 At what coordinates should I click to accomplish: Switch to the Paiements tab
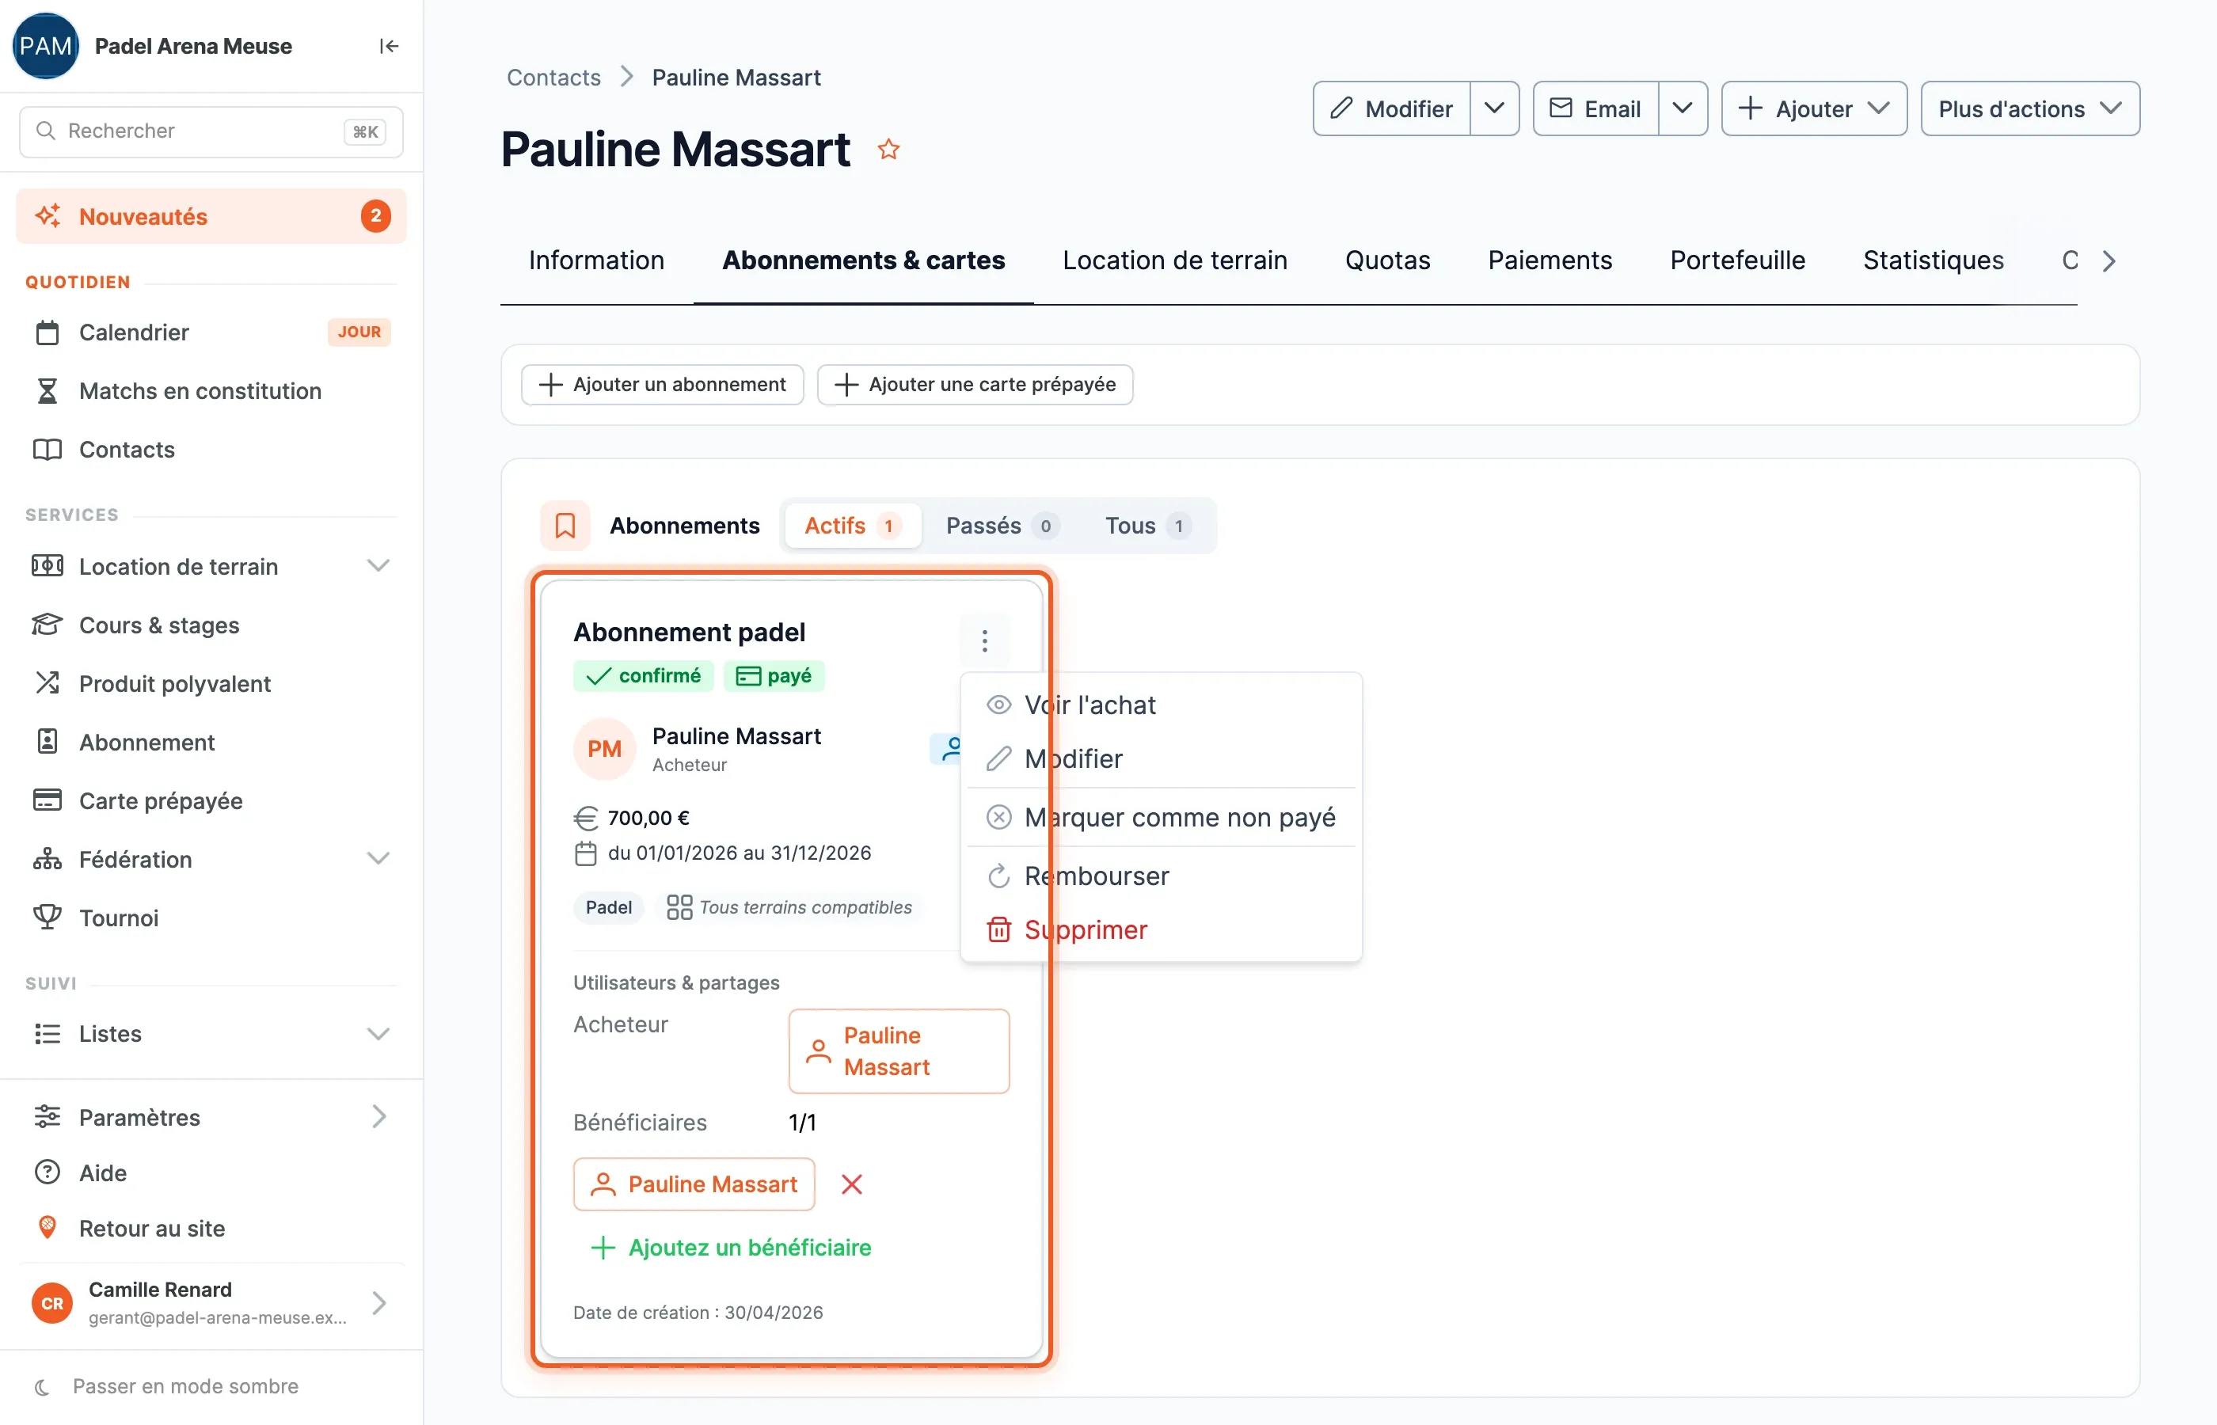coord(1550,260)
